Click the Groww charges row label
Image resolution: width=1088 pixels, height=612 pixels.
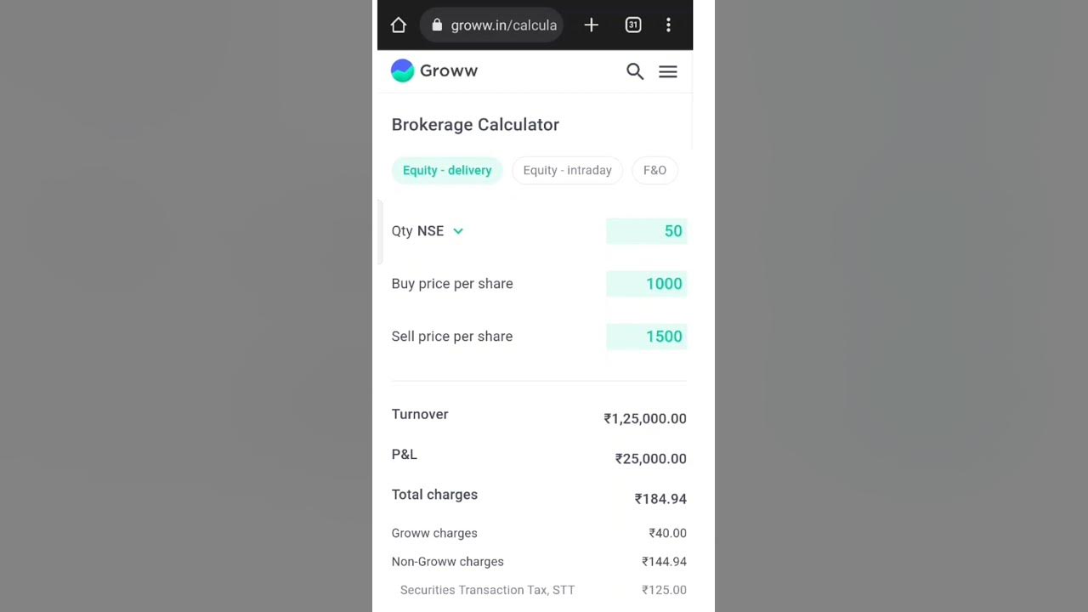coord(434,533)
